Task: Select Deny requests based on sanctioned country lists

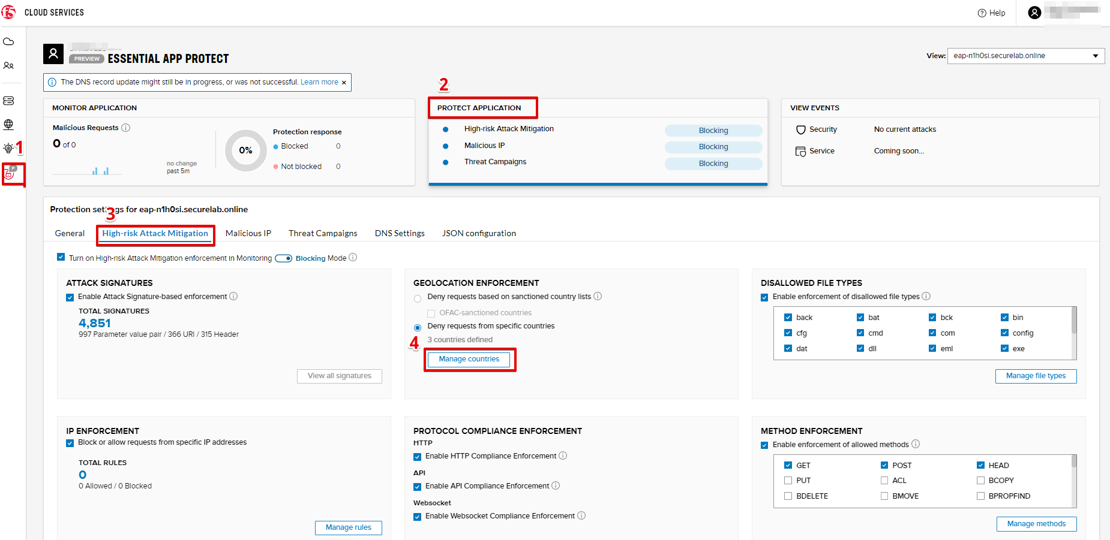Action: point(418,298)
